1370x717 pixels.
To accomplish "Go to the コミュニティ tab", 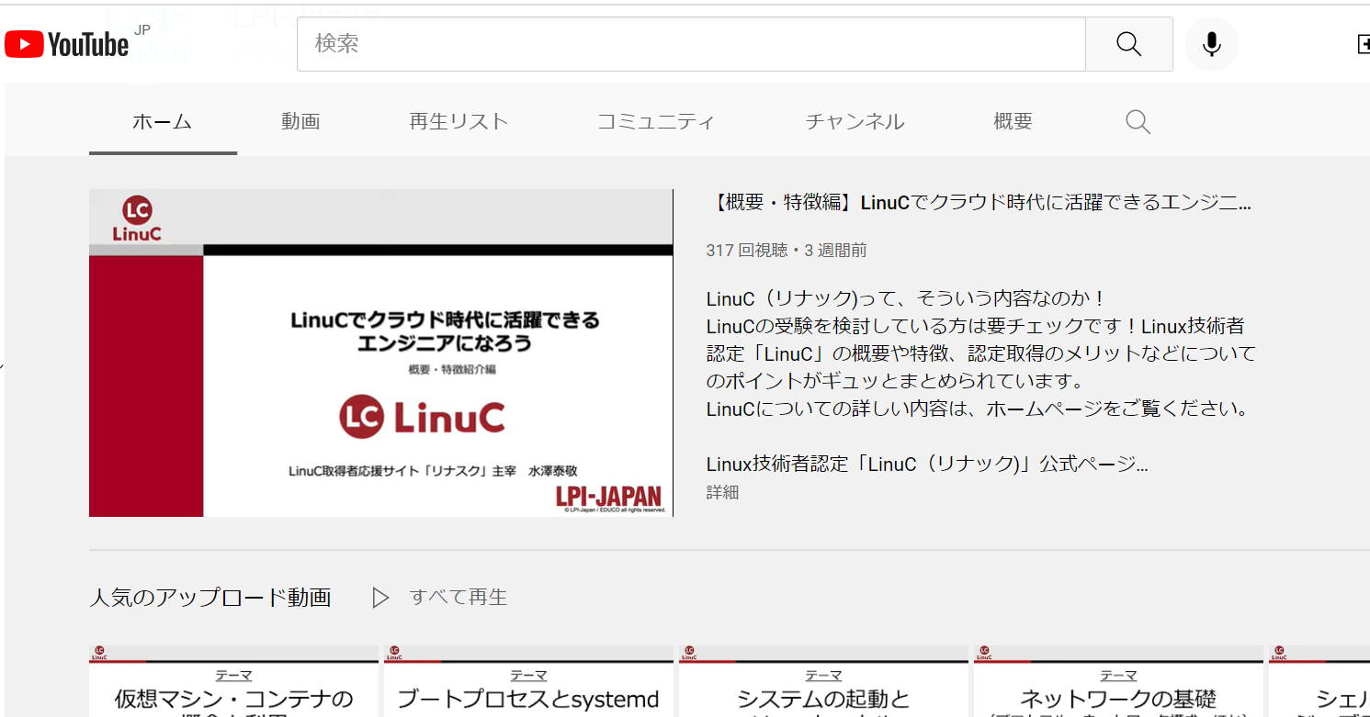I will pyautogui.click(x=656, y=121).
